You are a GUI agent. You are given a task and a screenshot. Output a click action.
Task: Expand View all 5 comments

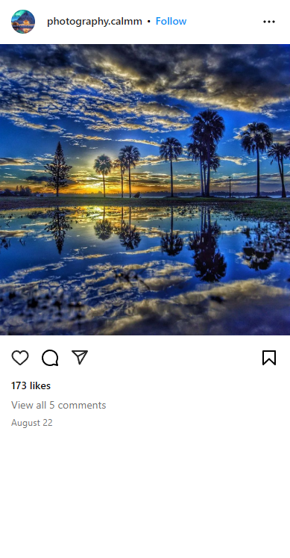coord(59,405)
